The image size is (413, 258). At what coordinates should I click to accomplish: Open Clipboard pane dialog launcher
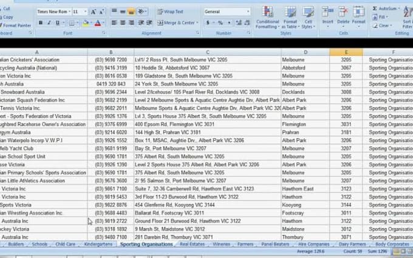30,33
